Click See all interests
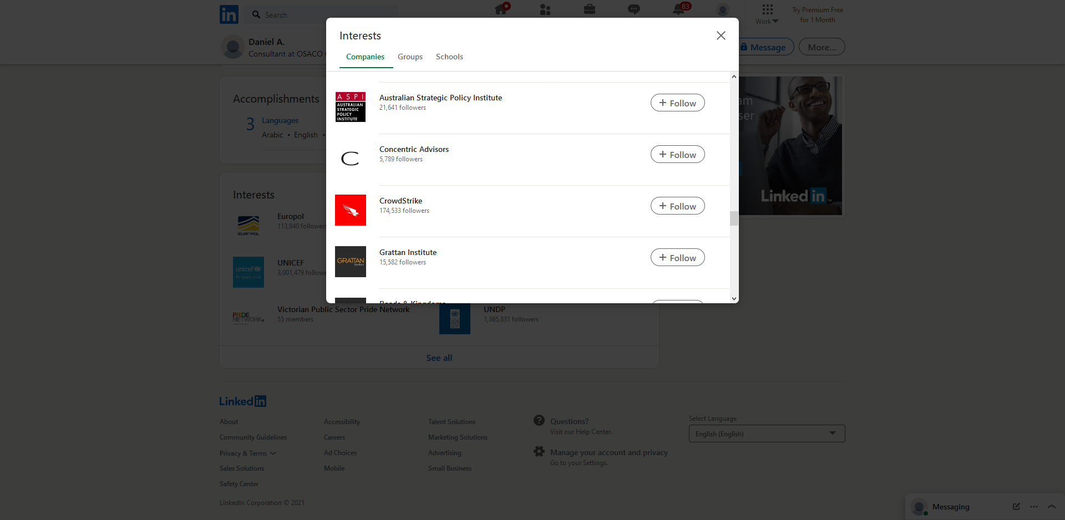Viewport: 1065px width, 520px height. point(439,358)
